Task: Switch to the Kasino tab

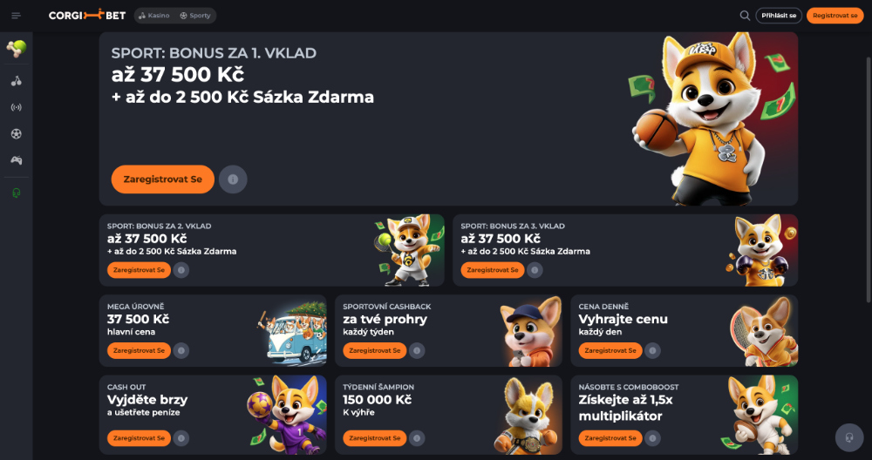Action: click(154, 16)
